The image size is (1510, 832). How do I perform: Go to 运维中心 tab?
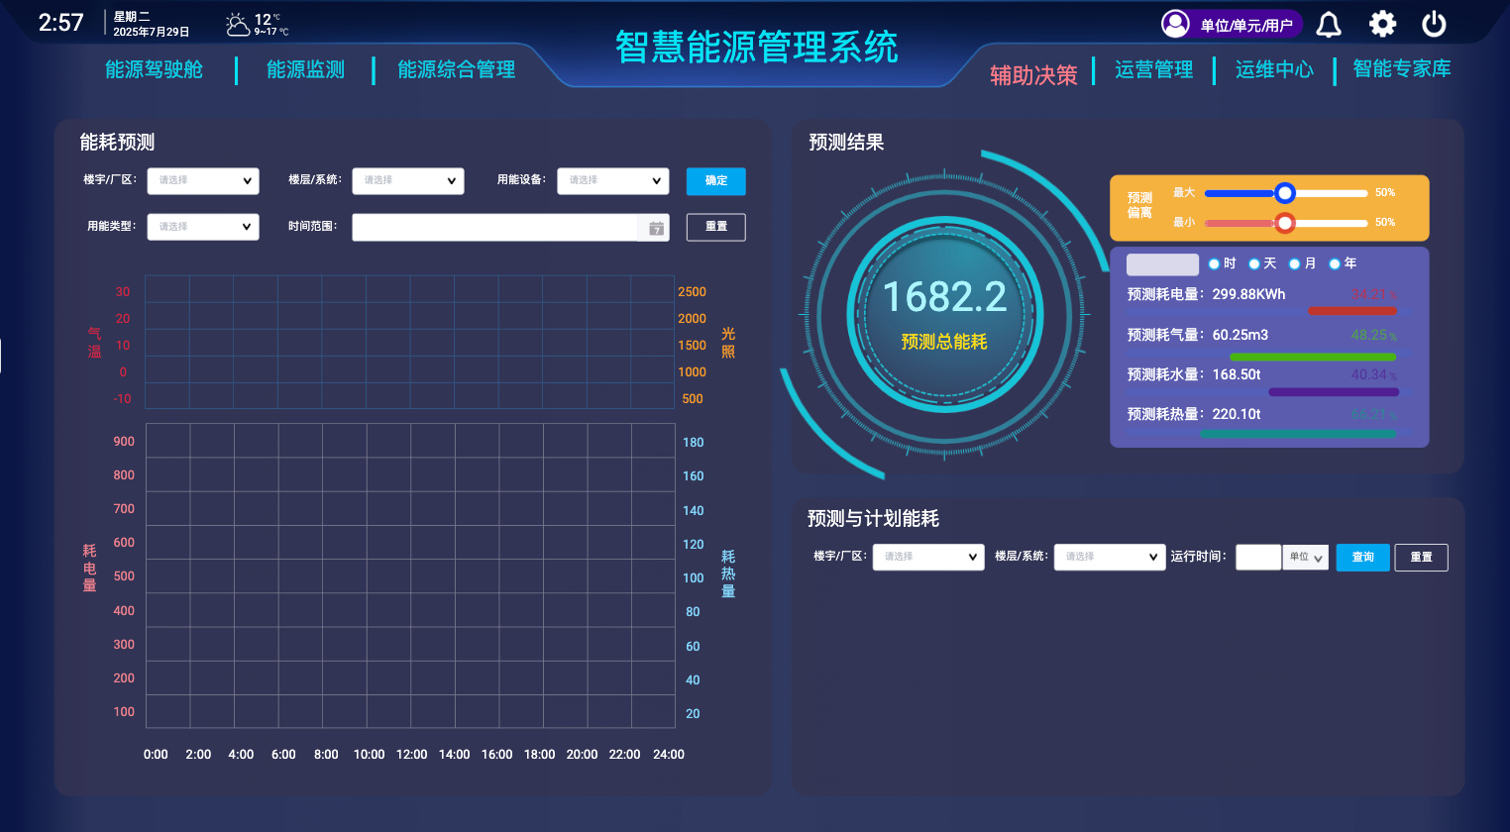[1274, 69]
